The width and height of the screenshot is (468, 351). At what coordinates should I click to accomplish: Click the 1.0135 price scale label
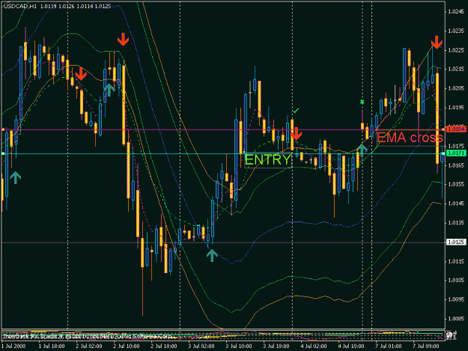coord(456,223)
